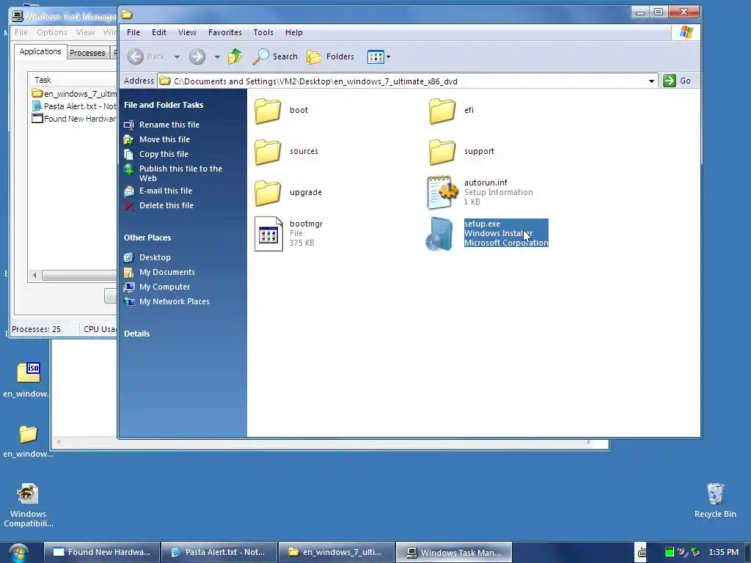Open Options menu in Task Manager
This screenshot has height=563, width=751.
pos(52,32)
